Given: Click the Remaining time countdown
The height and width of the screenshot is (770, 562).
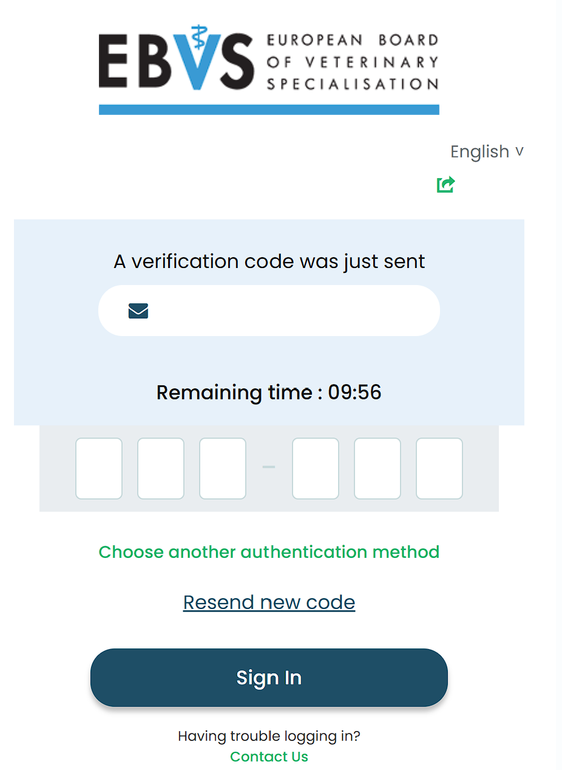Looking at the screenshot, I should tap(269, 392).
